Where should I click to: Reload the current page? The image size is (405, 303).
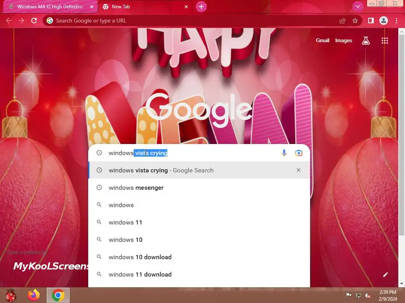coord(34,21)
